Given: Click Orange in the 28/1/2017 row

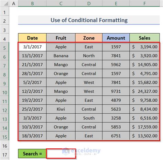Looking at the screenshot, I should [61, 73].
